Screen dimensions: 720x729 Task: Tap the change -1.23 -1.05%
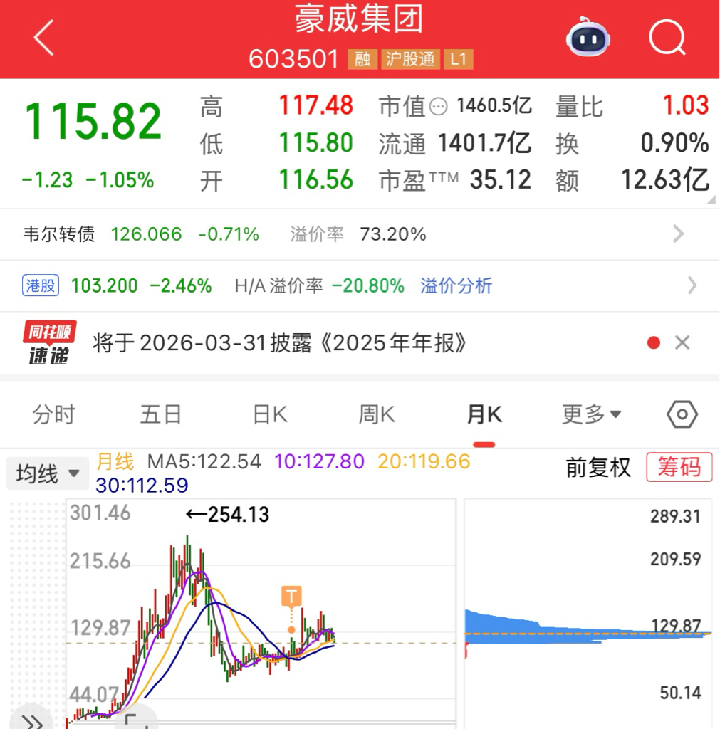pos(88,180)
